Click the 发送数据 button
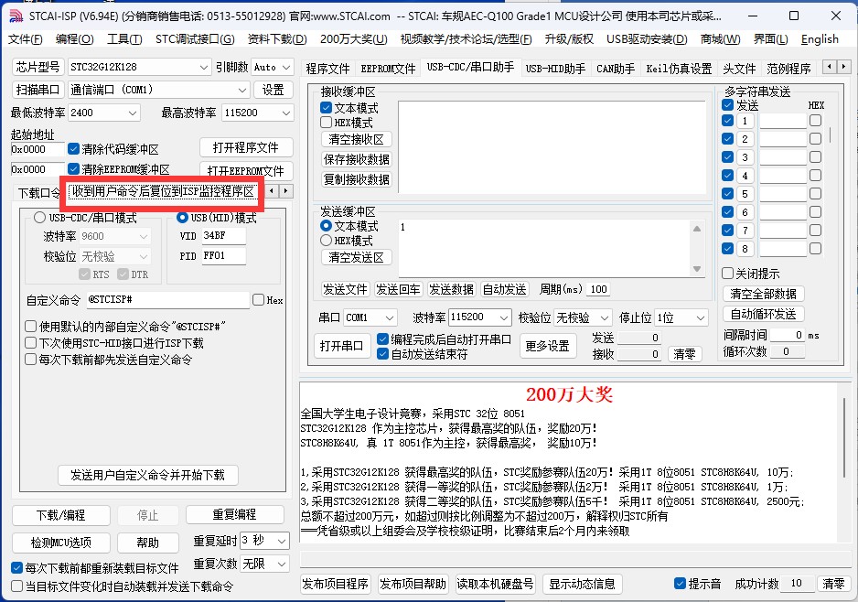This screenshot has width=858, height=602. [x=451, y=289]
